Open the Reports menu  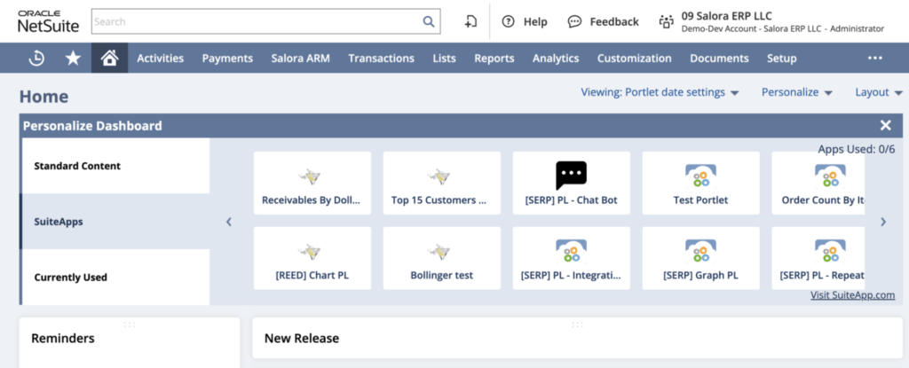click(494, 59)
